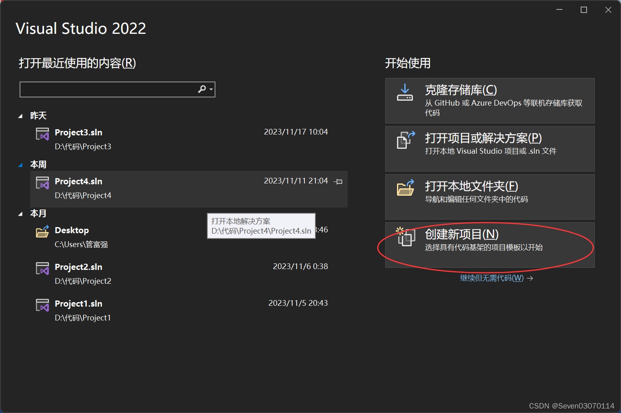The height and width of the screenshot is (413, 621).
Task: Collapse the 本周 group
Action: coord(20,165)
